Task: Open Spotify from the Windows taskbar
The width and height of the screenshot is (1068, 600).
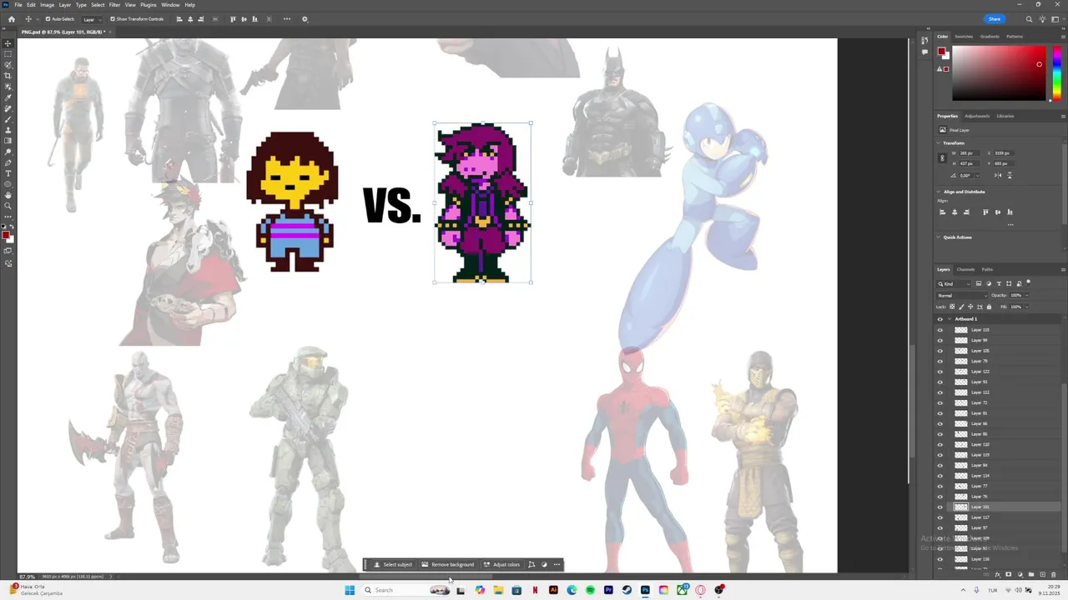Action: point(590,590)
